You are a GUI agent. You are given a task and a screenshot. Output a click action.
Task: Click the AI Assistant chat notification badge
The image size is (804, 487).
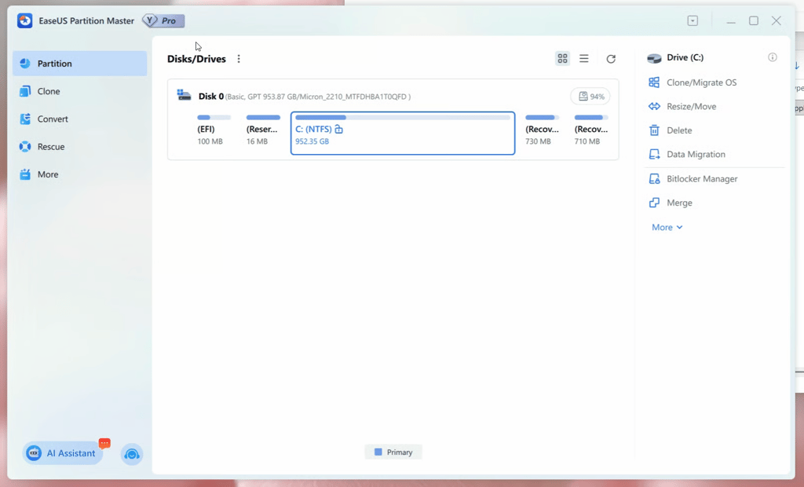click(x=104, y=443)
